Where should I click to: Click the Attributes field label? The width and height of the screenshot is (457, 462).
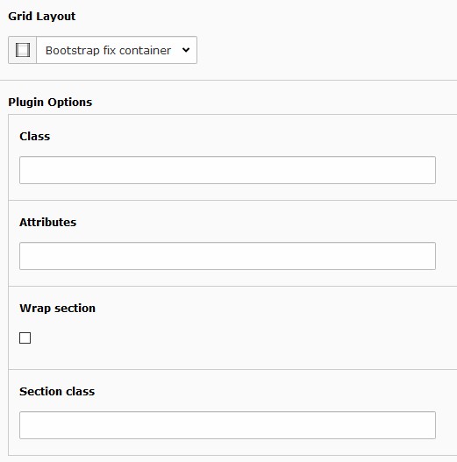(47, 222)
